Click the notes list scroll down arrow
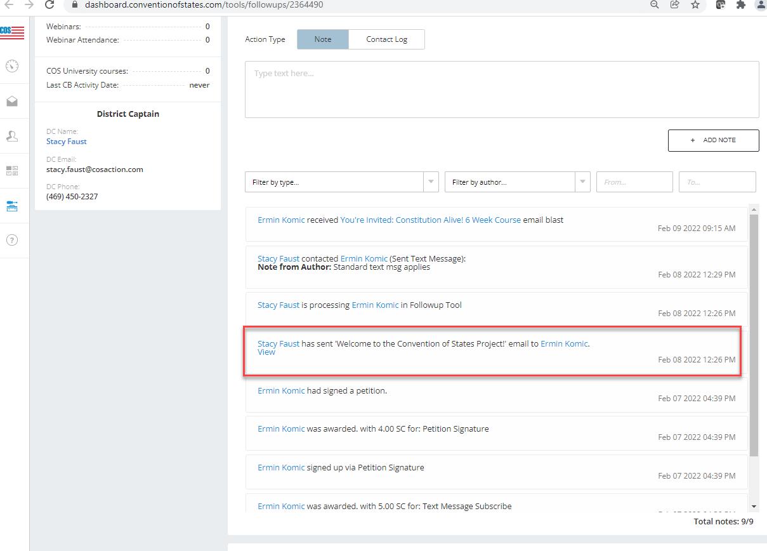The width and height of the screenshot is (767, 551). 754,506
